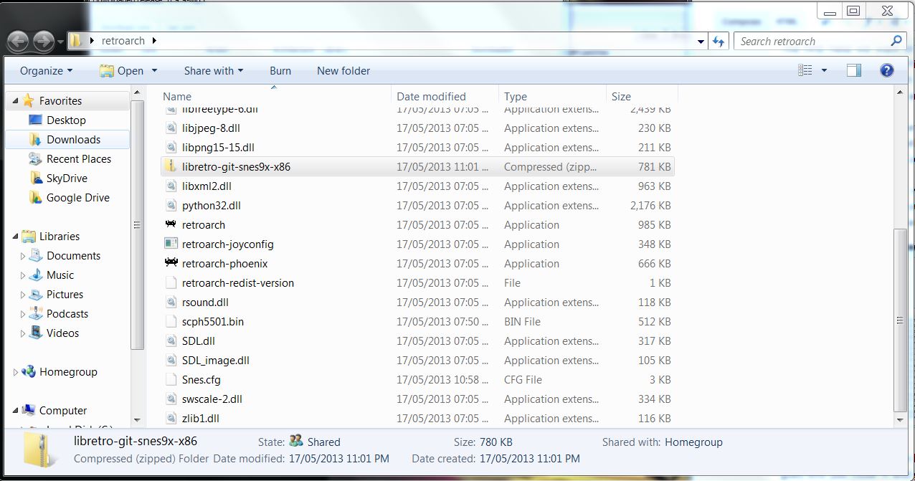Click the swscale-2.dll file icon
The image size is (915, 481).
pos(171,399)
